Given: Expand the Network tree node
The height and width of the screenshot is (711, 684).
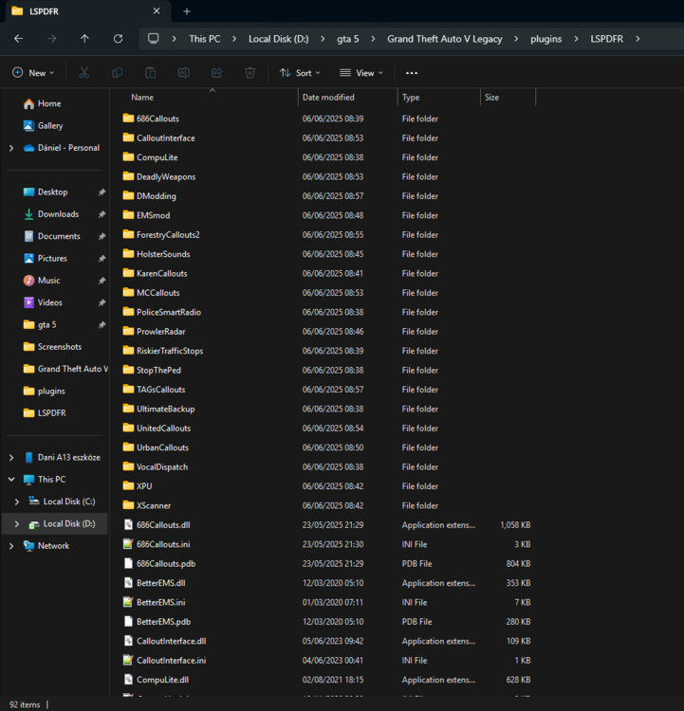Looking at the screenshot, I should coord(11,546).
